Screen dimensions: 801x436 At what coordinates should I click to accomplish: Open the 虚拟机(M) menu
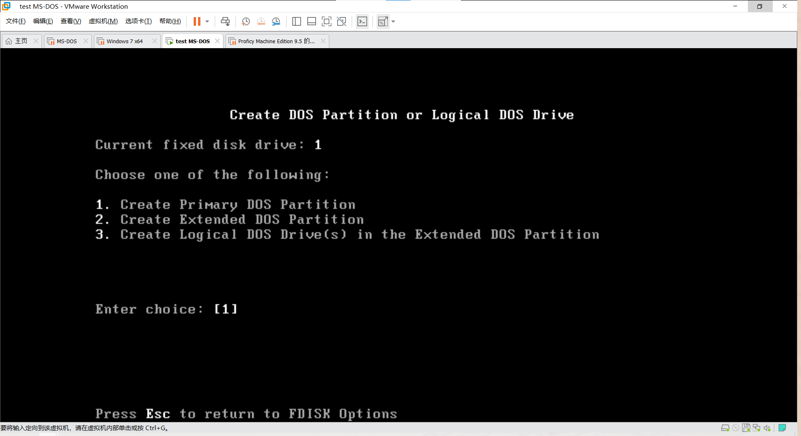(103, 21)
